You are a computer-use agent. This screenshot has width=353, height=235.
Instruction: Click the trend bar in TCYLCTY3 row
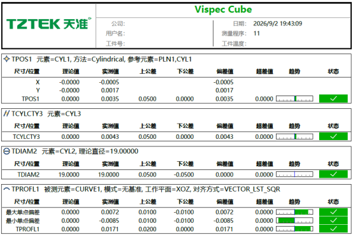294,136
